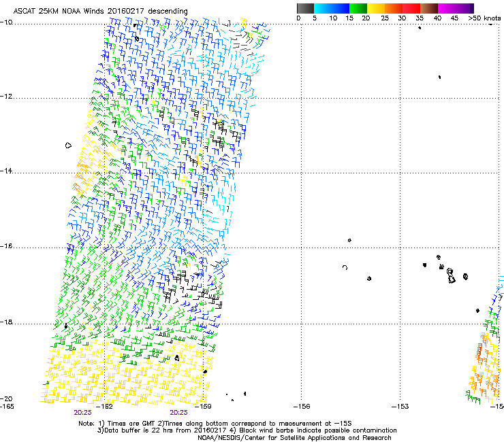504x442 pixels.
Task: Click the '-18' latitude axis label
Action: pos(6,322)
